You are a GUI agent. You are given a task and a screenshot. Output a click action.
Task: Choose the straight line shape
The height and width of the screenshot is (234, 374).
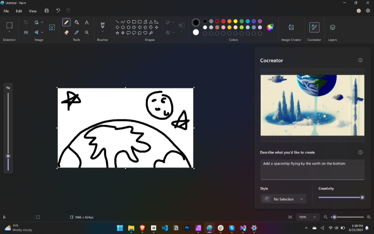pyautogui.click(x=117, y=22)
